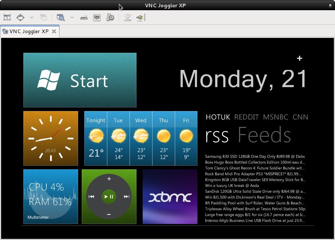
Task: Click the rss heading text
Action: pyautogui.click(x=217, y=135)
